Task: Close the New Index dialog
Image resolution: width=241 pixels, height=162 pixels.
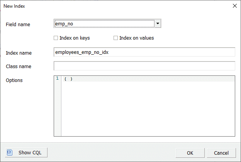Action: pyautogui.click(x=234, y=6)
